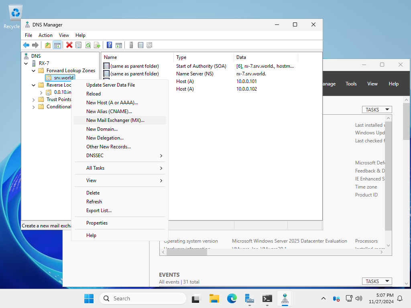Click the New Record notepad toolbar icon
This screenshot has height=308, width=411.
pyautogui.click(x=140, y=45)
